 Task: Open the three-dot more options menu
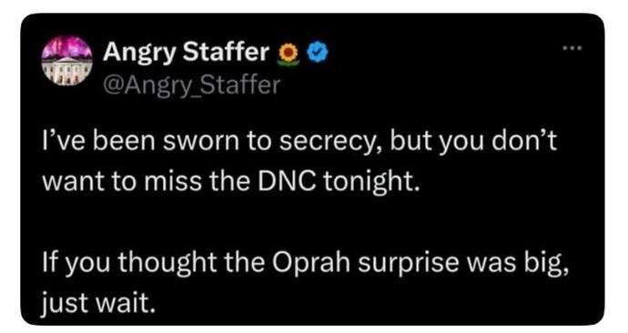[572, 48]
